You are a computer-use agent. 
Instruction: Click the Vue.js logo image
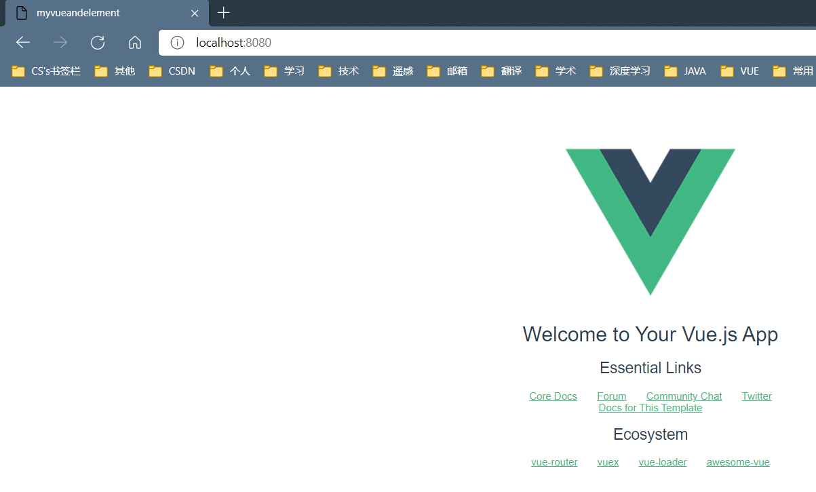650,222
